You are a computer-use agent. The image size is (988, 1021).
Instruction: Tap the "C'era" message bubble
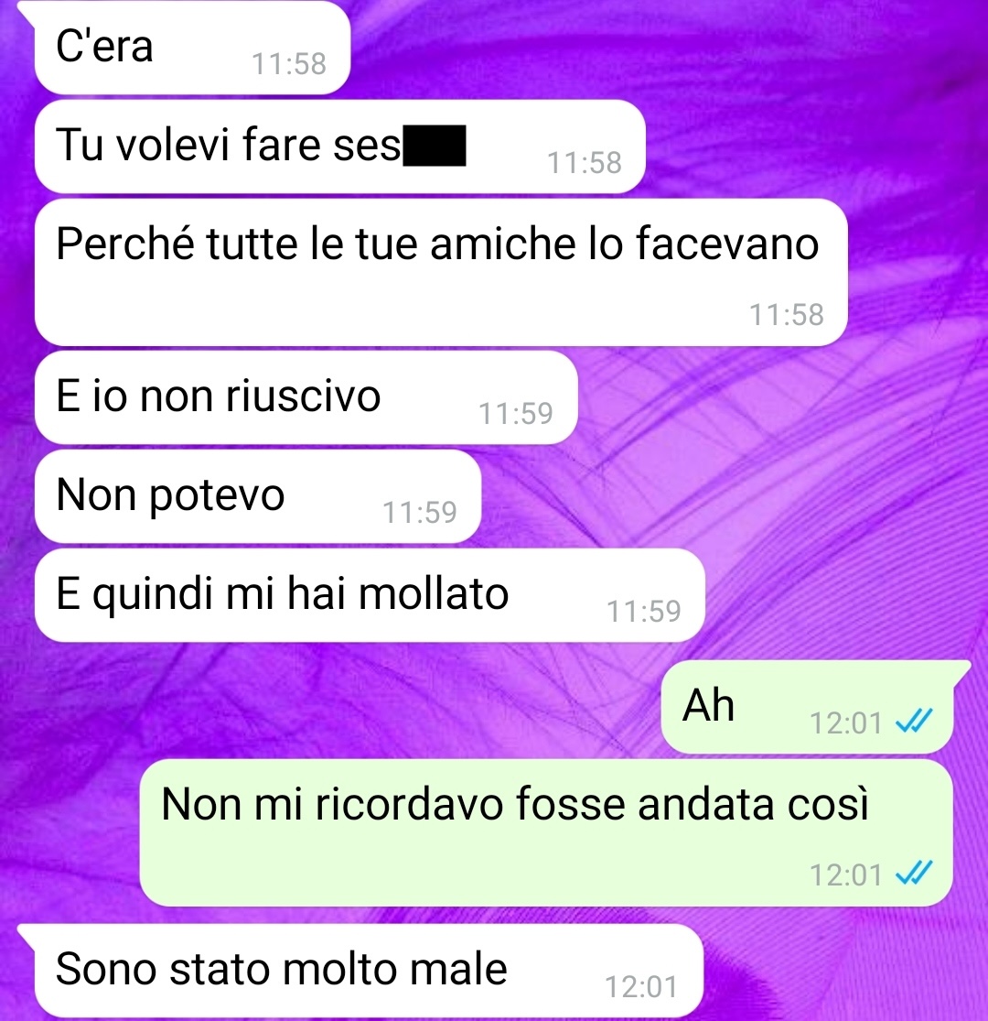(192, 48)
